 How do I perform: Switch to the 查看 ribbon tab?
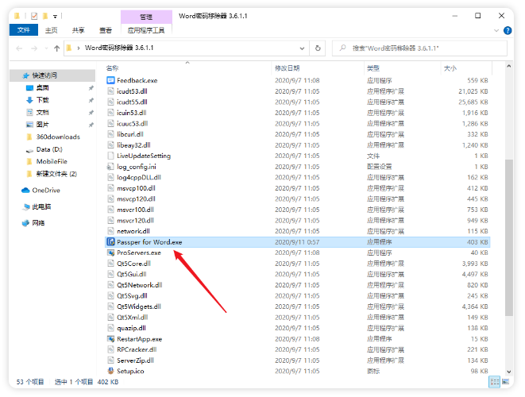(x=105, y=30)
